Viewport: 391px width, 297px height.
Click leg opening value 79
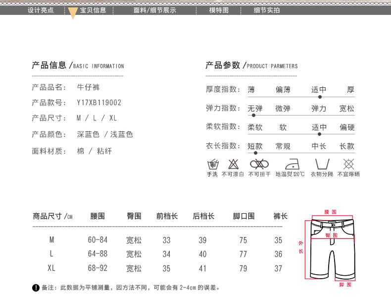pyautogui.click(x=244, y=269)
